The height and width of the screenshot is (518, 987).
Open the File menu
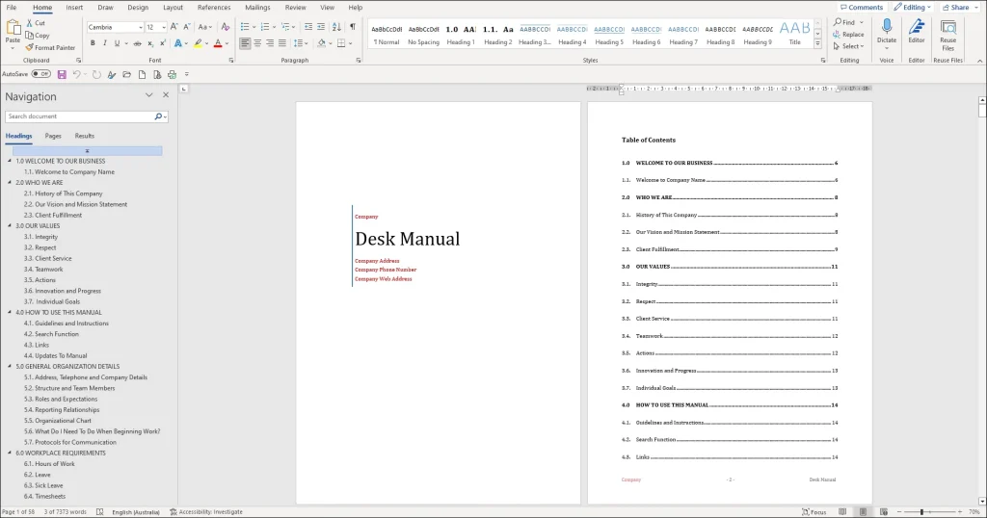12,8
